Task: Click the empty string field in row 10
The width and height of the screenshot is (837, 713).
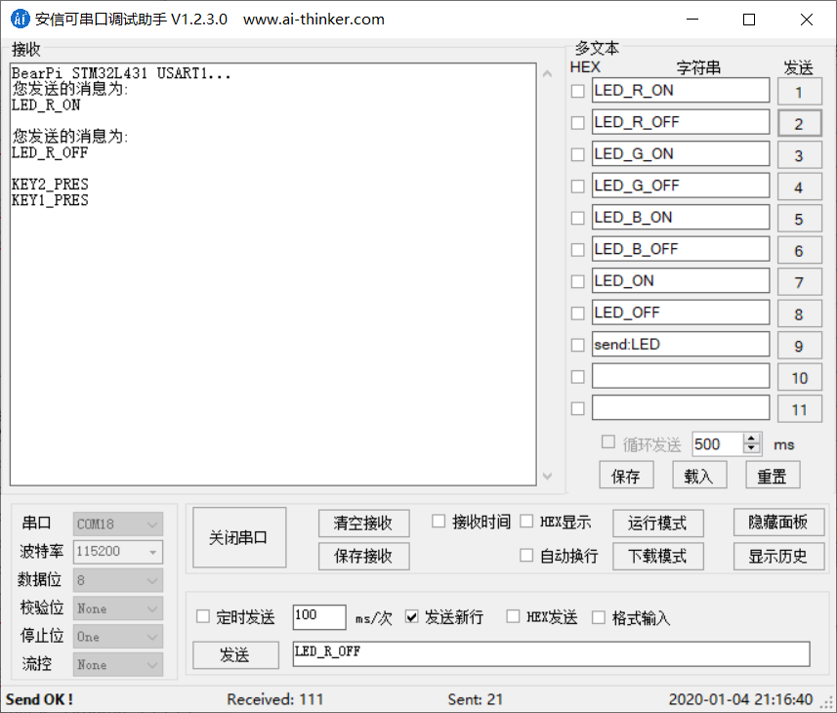Action: pyautogui.click(x=681, y=376)
